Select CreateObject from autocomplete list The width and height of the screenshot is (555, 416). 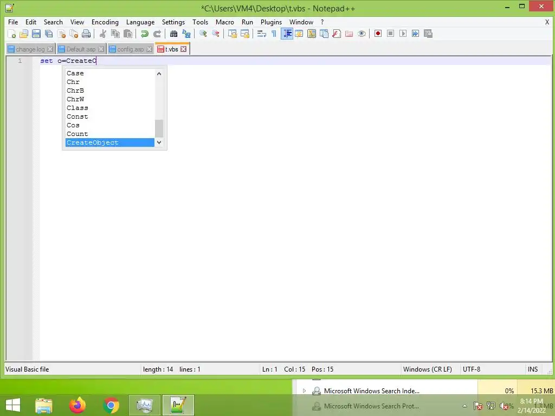click(x=110, y=142)
